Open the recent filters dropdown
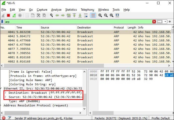 click(x=165, y=22)
